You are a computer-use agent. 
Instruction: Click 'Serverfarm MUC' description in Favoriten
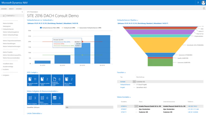click(142, 87)
